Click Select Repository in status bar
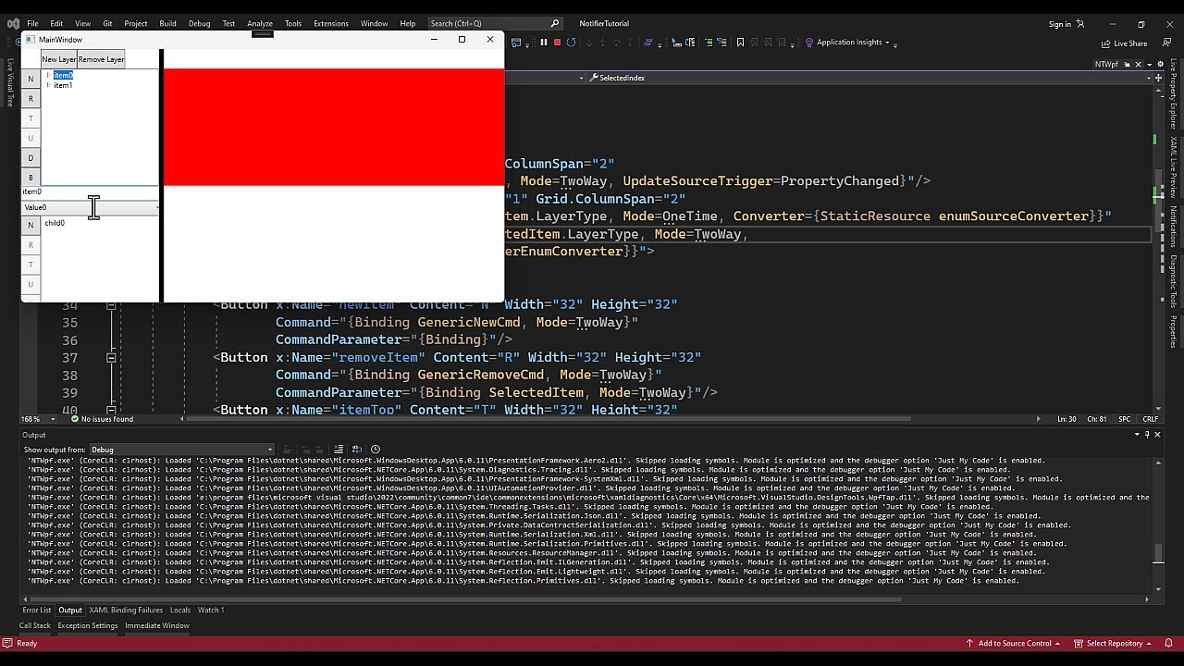1184x666 pixels. [x=1113, y=643]
